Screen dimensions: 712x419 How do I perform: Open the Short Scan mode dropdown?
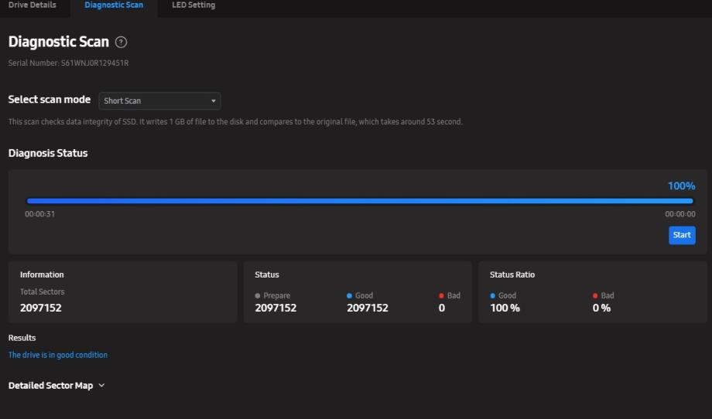click(159, 100)
